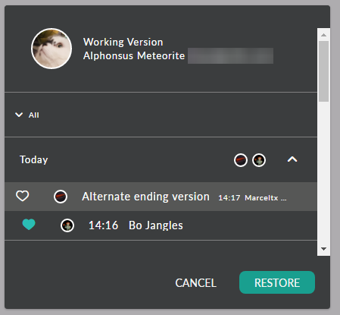This screenshot has height=315, width=340.
Task: Click Bo Jangles avatar icon
Action: (67, 225)
